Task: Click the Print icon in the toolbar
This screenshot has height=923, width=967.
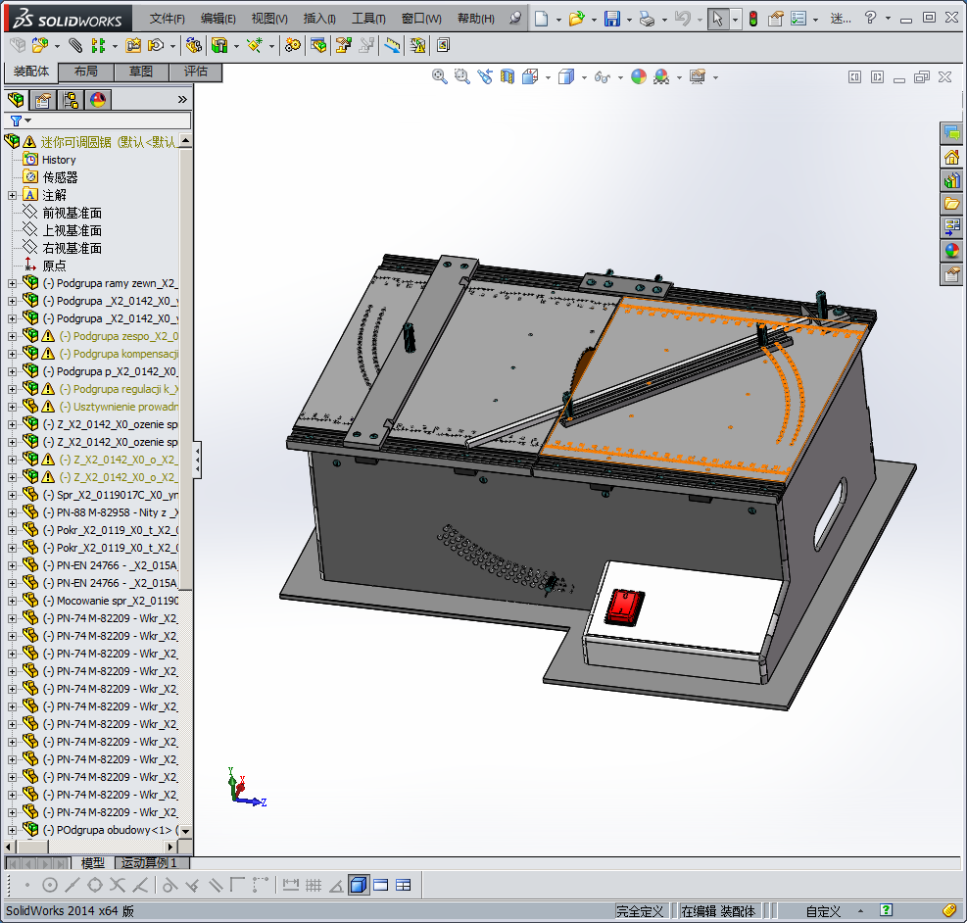Action: (646, 19)
